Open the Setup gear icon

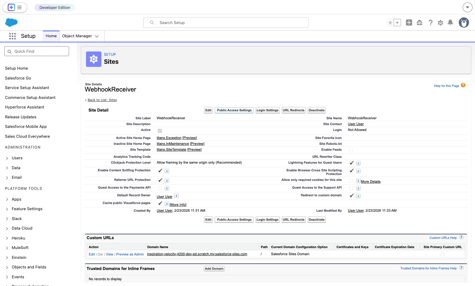point(440,22)
